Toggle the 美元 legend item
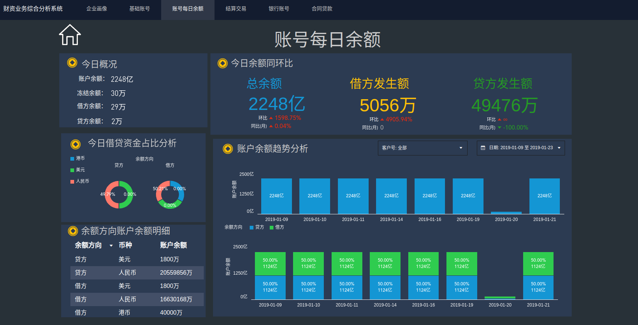Screen dimensions: 638x325 pos(77,170)
